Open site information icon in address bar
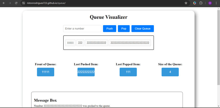The height and width of the screenshot is (108, 220). tap(24, 3)
